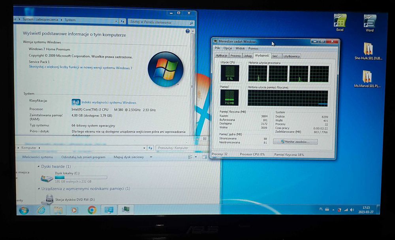Switch to the Użytkownicy tab

point(291,56)
